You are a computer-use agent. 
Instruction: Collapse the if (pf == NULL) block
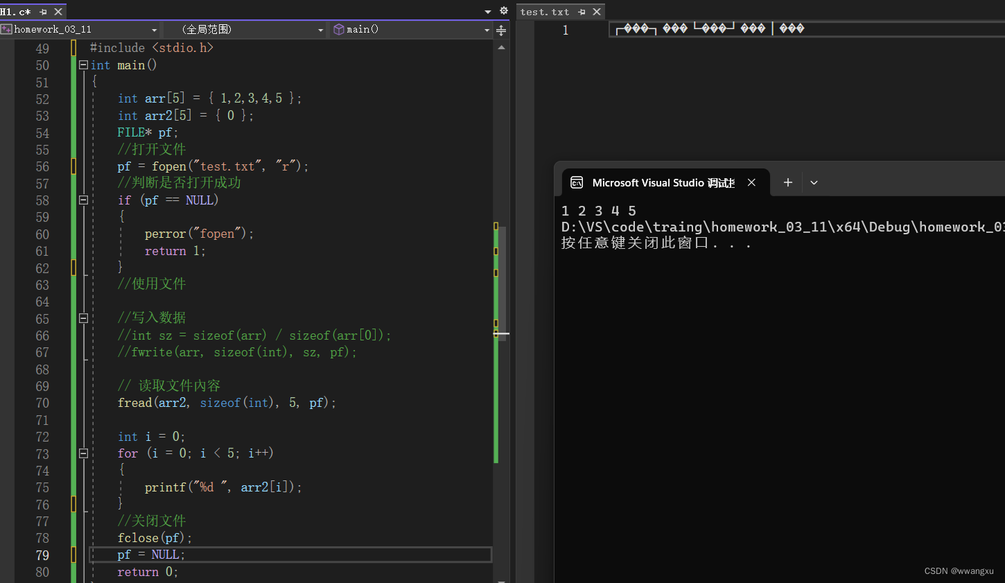pos(83,200)
